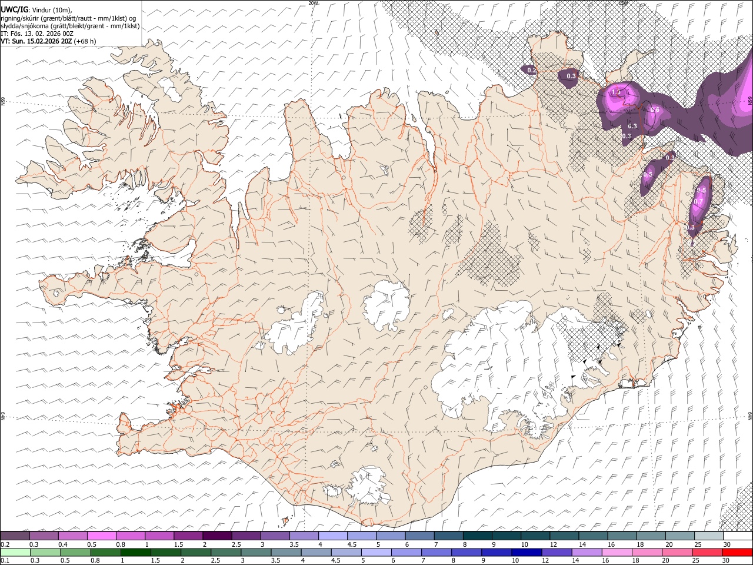Pick the bright red swatch after 30 in bottom row

click(x=737, y=553)
